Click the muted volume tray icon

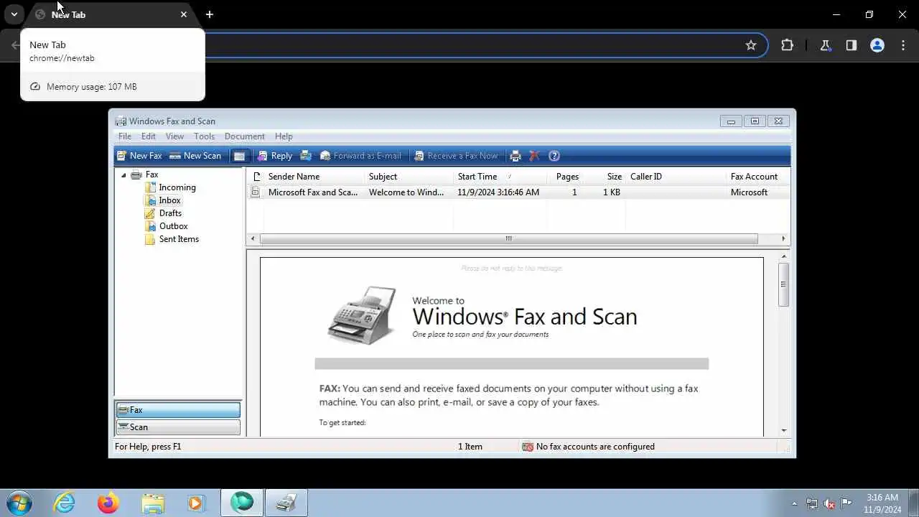click(829, 503)
